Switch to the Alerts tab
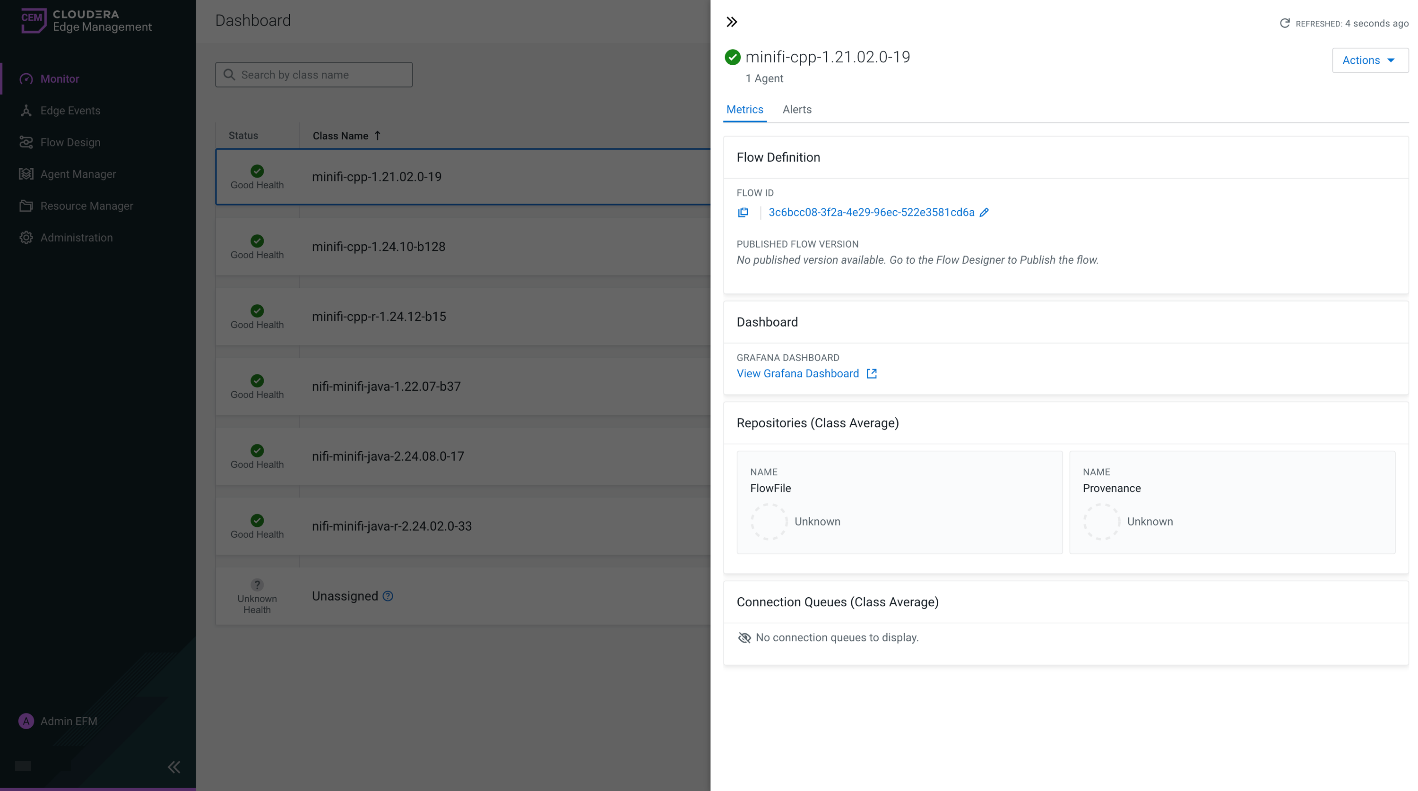The image size is (1418, 791). (796, 110)
